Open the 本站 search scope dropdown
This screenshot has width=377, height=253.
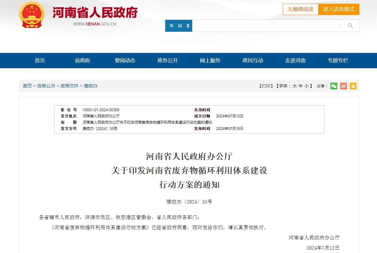point(179,25)
